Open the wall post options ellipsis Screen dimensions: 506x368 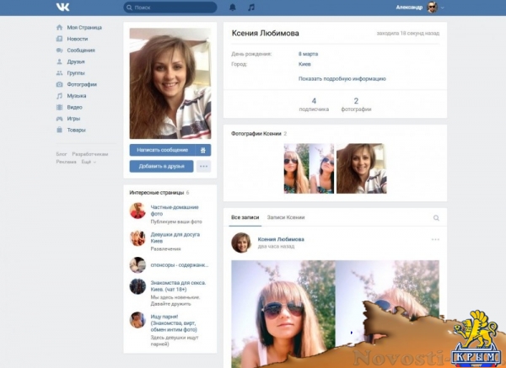coord(436,240)
